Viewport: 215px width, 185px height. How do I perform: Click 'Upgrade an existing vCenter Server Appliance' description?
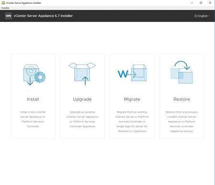pyautogui.click(x=82, y=119)
